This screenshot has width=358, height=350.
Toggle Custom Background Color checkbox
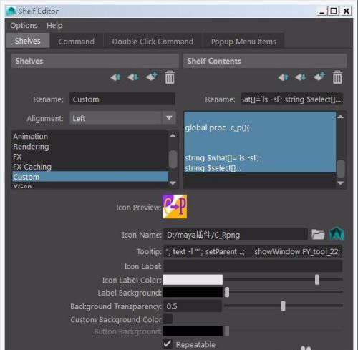[x=168, y=319]
